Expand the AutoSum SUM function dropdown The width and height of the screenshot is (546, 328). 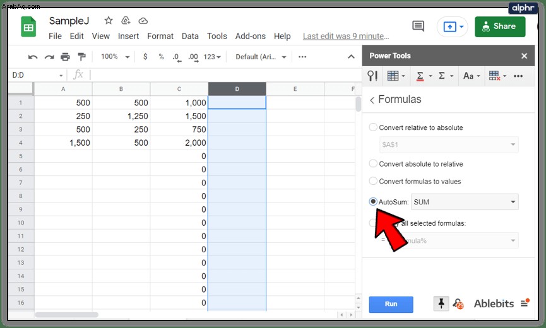[465, 202]
